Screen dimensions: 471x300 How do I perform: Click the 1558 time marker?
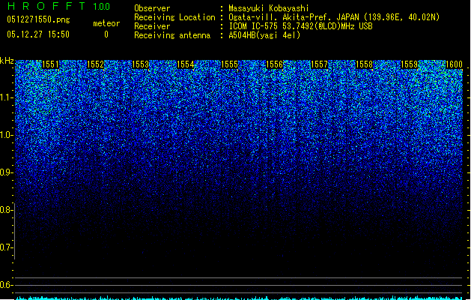pos(364,64)
